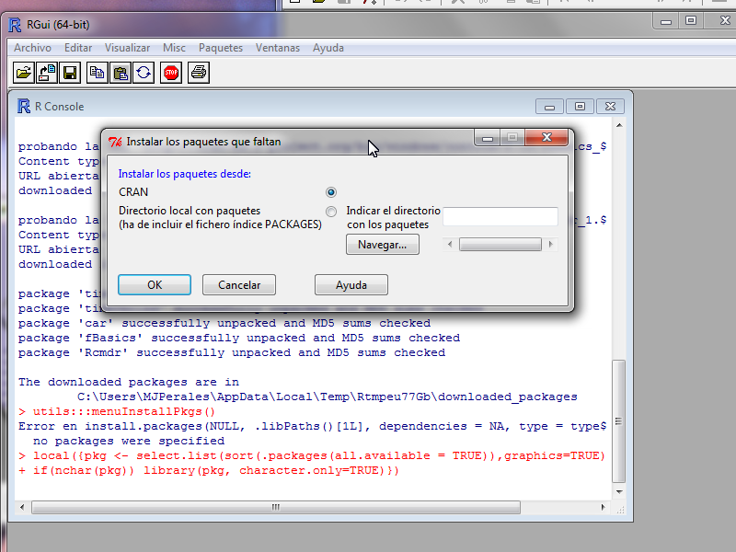Open the Ayuda menu in menu bar
This screenshot has width=736, height=552.
pyautogui.click(x=328, y=48)
